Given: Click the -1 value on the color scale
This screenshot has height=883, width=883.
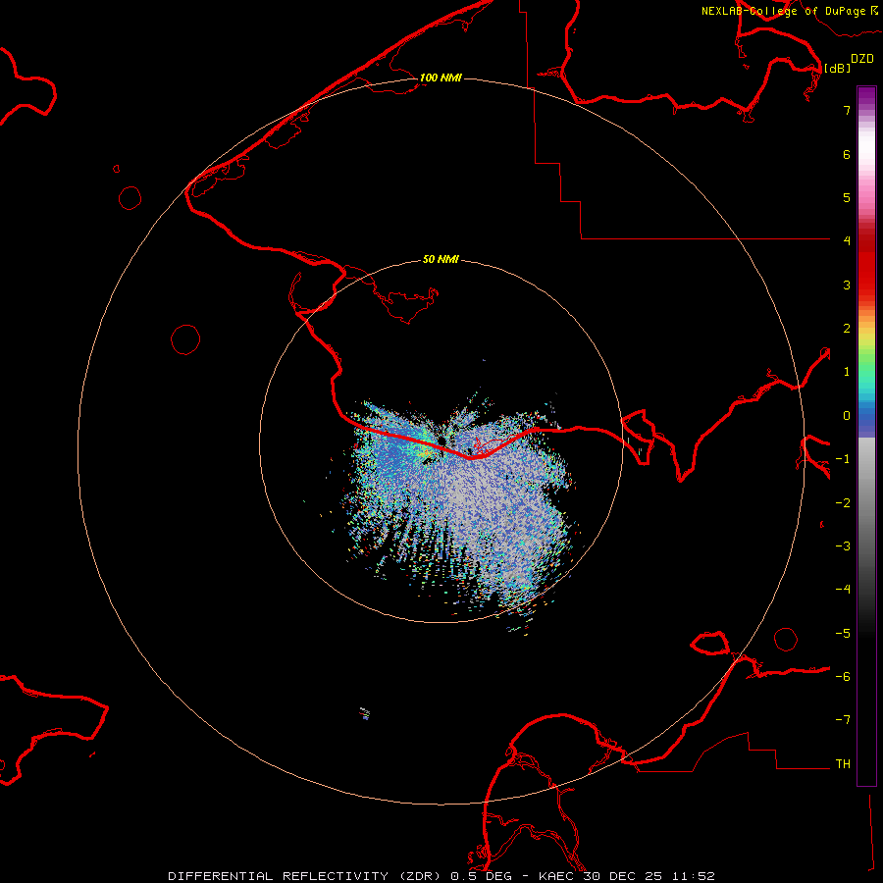Looking at the screenshot, I should (x=843, y=459).
